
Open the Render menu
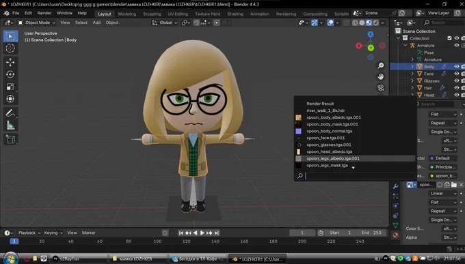(44, 13)
